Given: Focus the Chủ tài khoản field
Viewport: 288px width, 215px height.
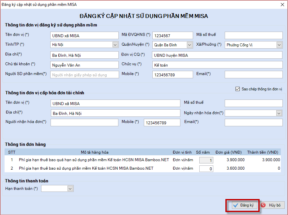Looking at the screenshot, I should point(84,65).
